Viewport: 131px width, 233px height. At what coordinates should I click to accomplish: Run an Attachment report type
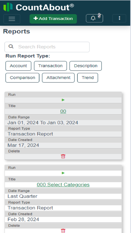point(58,78)
